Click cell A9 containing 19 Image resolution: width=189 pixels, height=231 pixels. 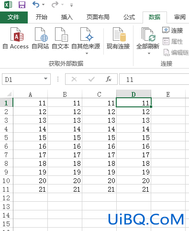(x=30, y=172)
